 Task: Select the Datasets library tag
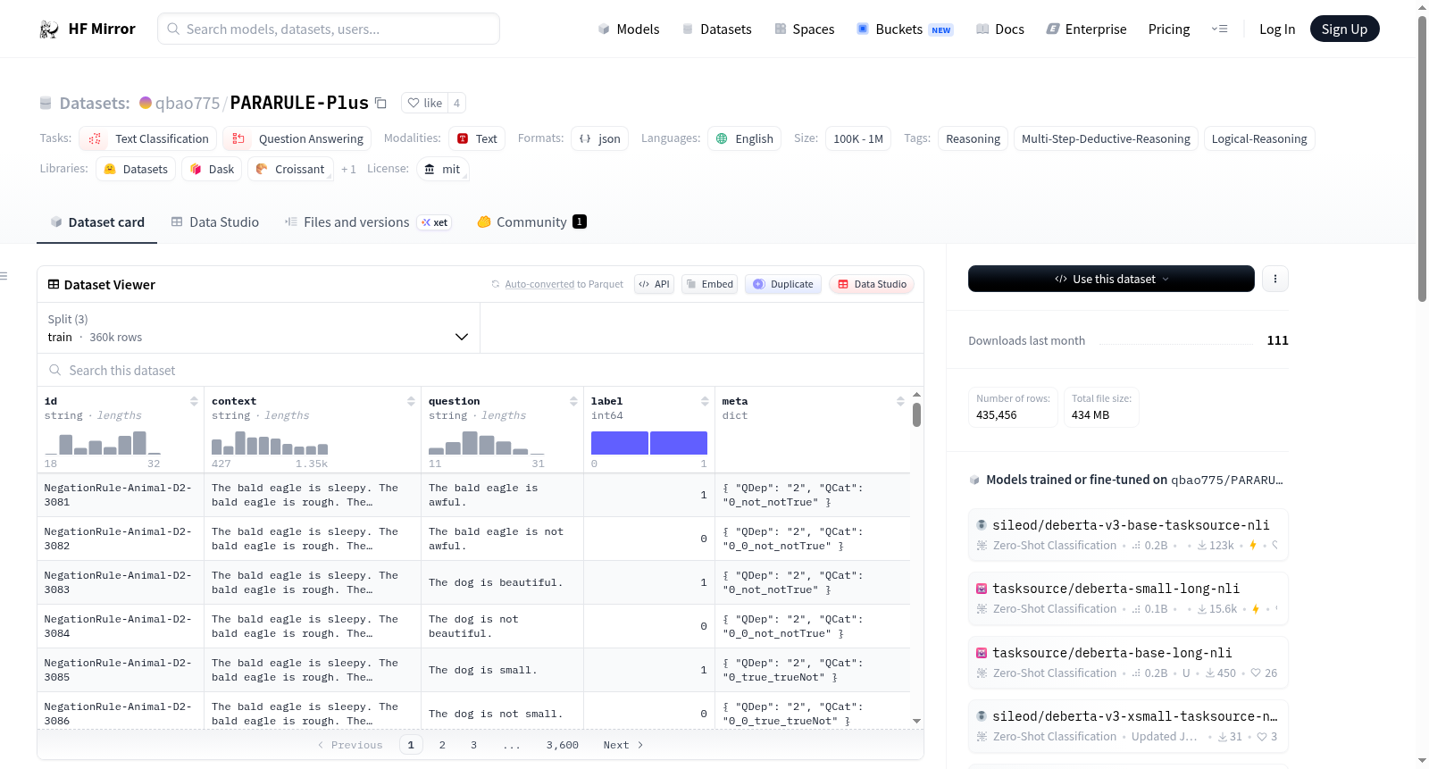(136, 169)
